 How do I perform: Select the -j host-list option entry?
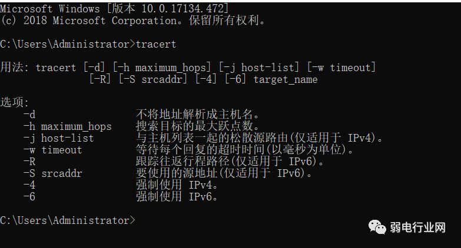pyautogui.click(x=58, y=138)
